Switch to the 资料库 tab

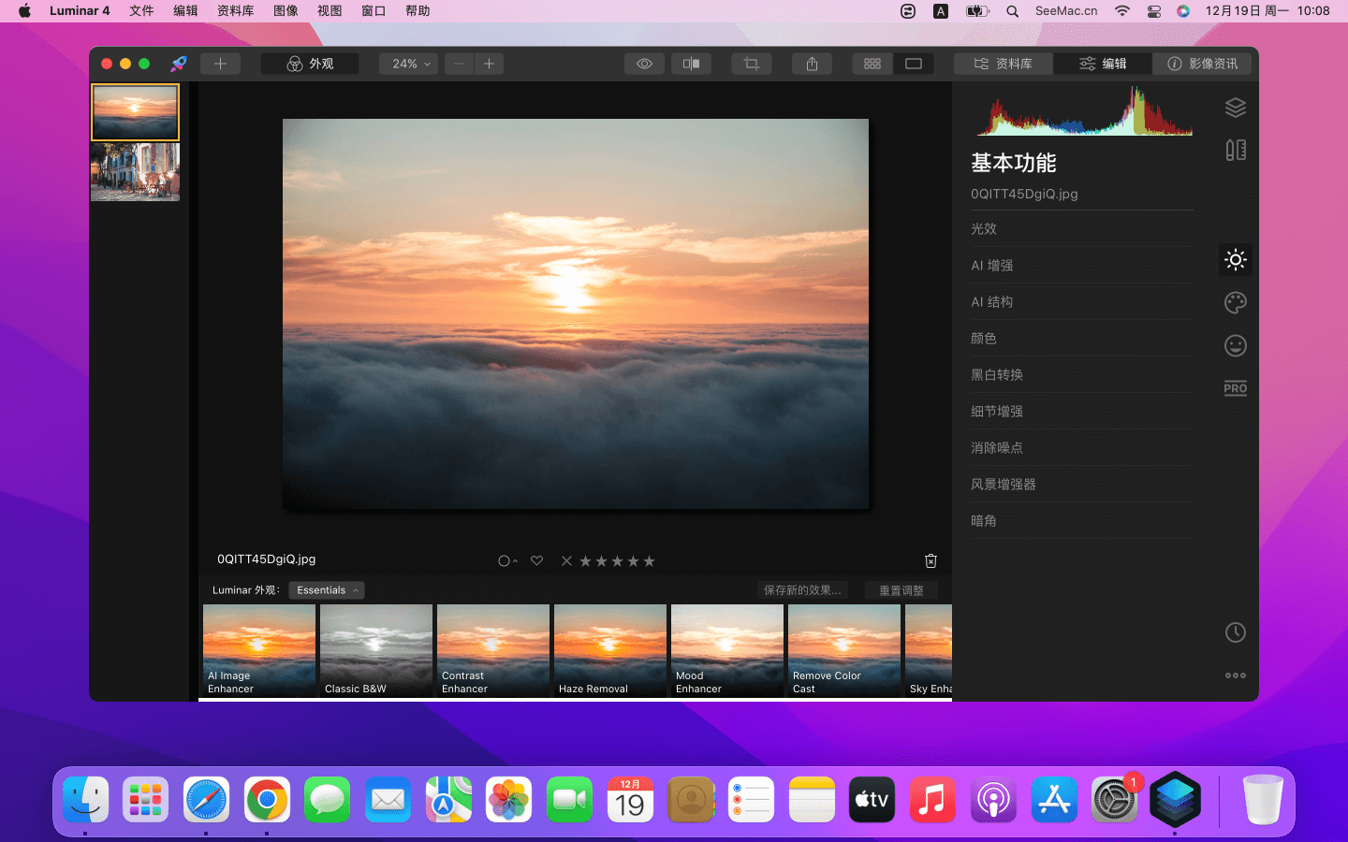(x=1003, y=64)
